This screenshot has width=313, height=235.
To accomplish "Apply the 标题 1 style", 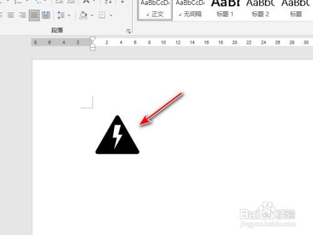I will click(x=225, y=9).
